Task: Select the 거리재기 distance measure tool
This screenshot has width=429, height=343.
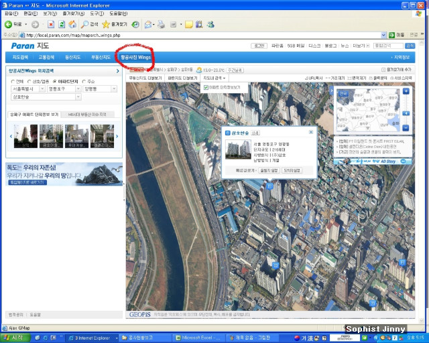Action: coord(335,78)
